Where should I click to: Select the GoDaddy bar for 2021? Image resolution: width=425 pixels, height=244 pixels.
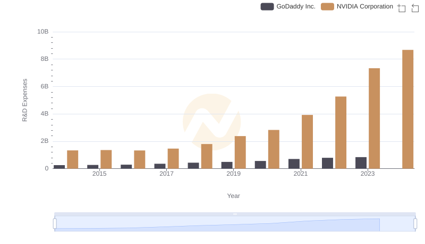(294, 164)
